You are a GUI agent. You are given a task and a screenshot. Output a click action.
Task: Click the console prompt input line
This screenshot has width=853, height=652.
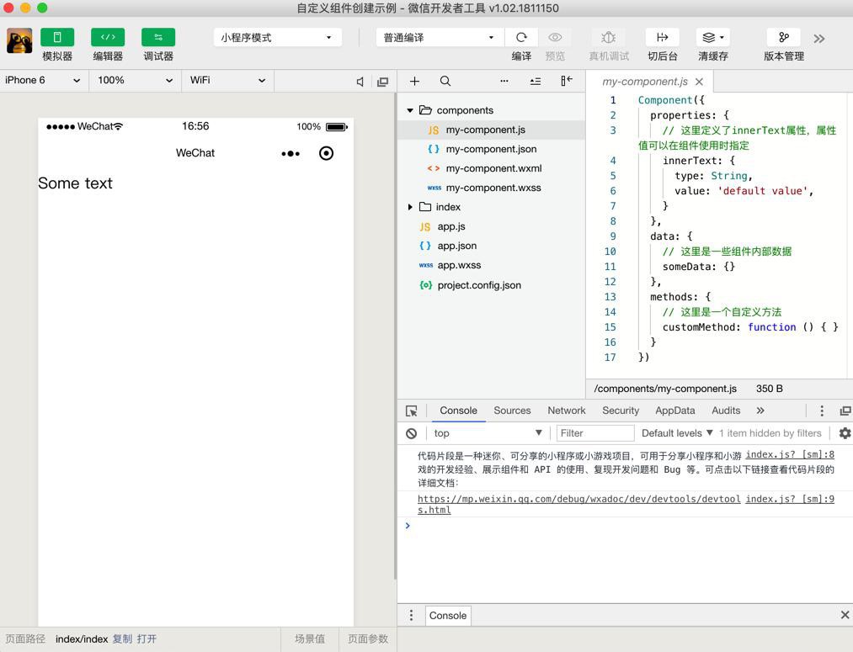626,526
